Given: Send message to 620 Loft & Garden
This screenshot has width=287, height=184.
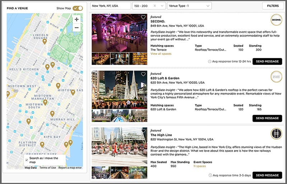Looking at the screenshot, I should (x=267, y=118).
